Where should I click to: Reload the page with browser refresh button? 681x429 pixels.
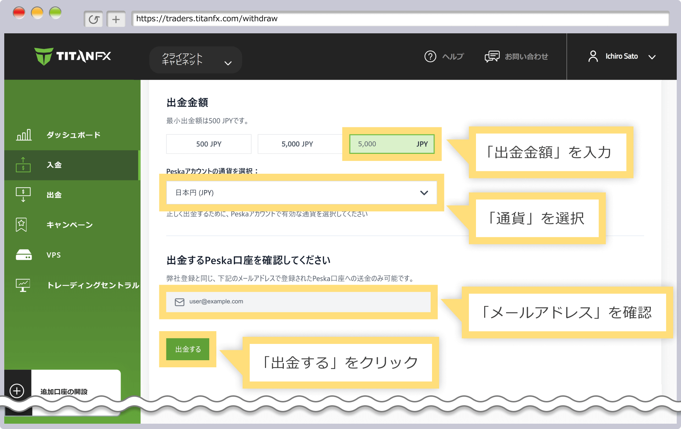point(94,19)
